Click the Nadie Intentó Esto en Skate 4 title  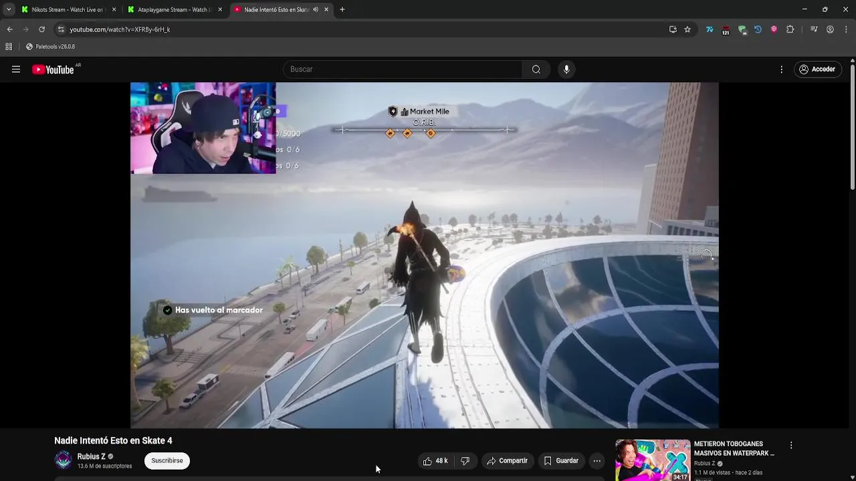click(x=113, y=441)
